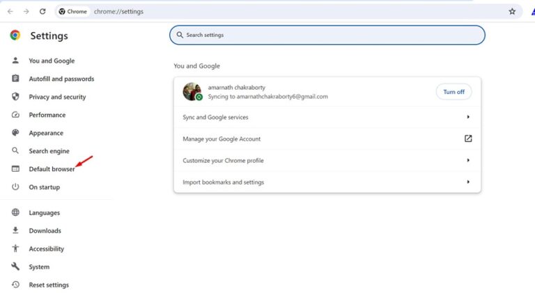Open Manage your Google Account row

pyautogui.click(x=327, y=138)
